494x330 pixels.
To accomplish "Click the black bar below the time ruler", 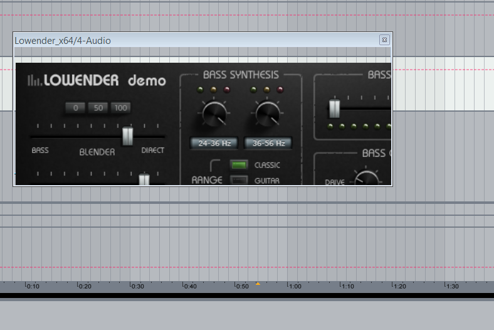I will point(247,295).
